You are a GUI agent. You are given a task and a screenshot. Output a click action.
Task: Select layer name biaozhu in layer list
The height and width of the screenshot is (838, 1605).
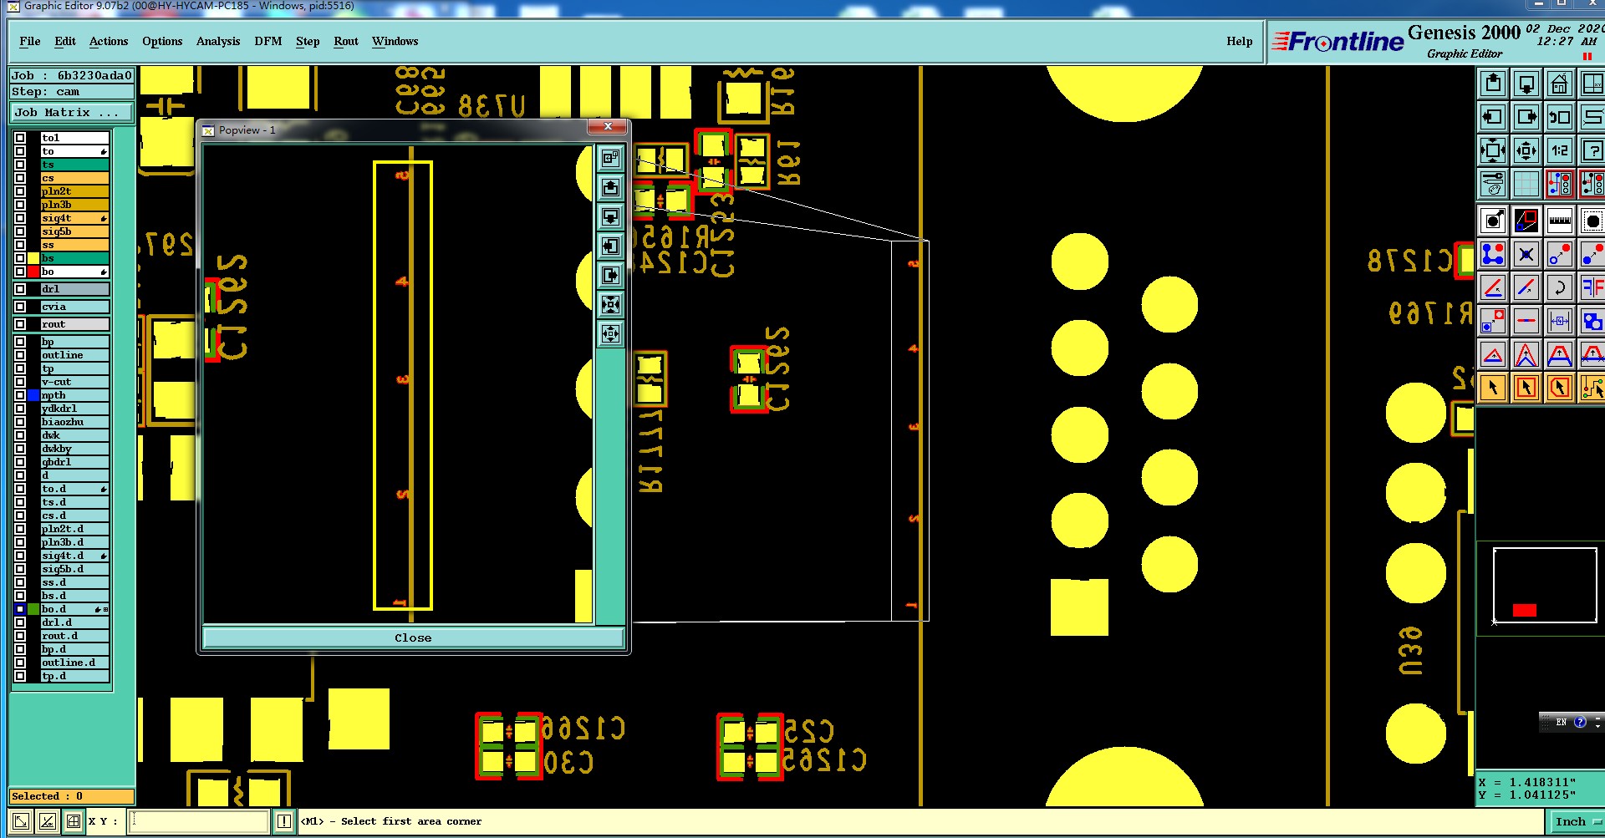74,422
